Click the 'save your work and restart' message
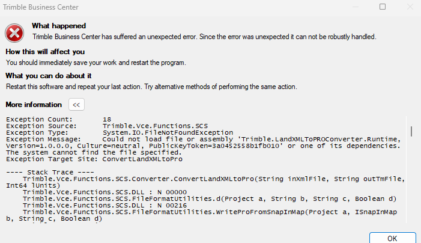This screenshot has width=421, height=243. pos(95,63)
